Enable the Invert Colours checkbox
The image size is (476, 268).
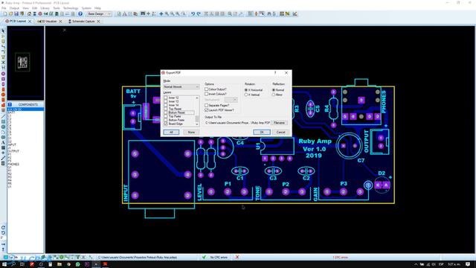[x=207, y=95]
